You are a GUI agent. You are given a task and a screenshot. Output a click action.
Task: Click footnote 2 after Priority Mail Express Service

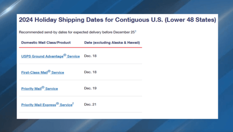click(73, 103)
